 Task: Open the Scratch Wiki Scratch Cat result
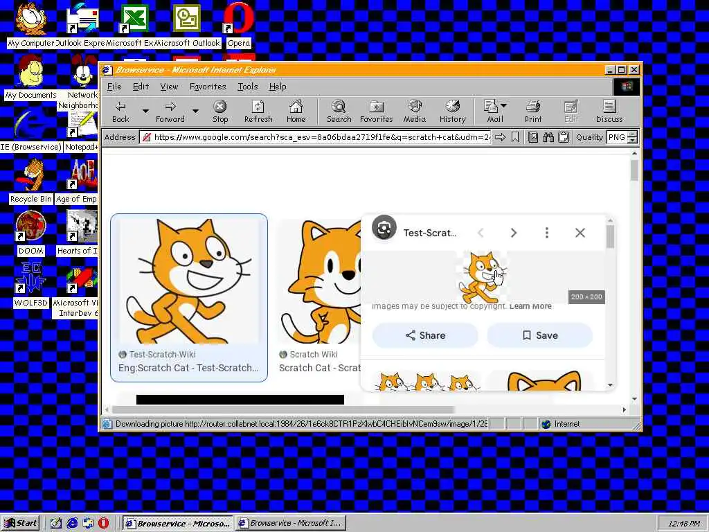point(320,368)
